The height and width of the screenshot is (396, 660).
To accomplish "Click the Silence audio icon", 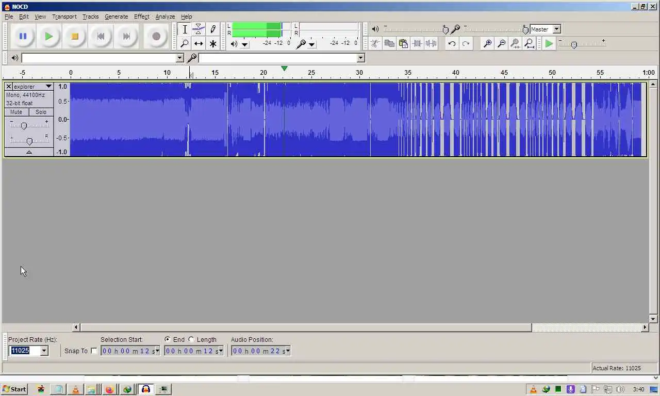I will tap(431, 44).
